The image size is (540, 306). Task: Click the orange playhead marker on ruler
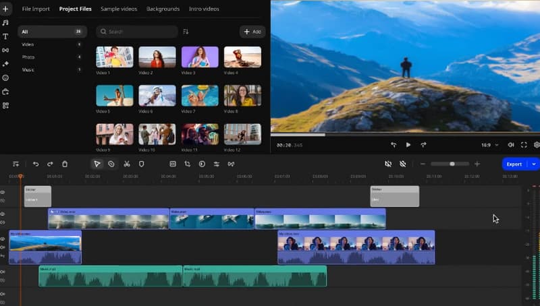point(21,176)
